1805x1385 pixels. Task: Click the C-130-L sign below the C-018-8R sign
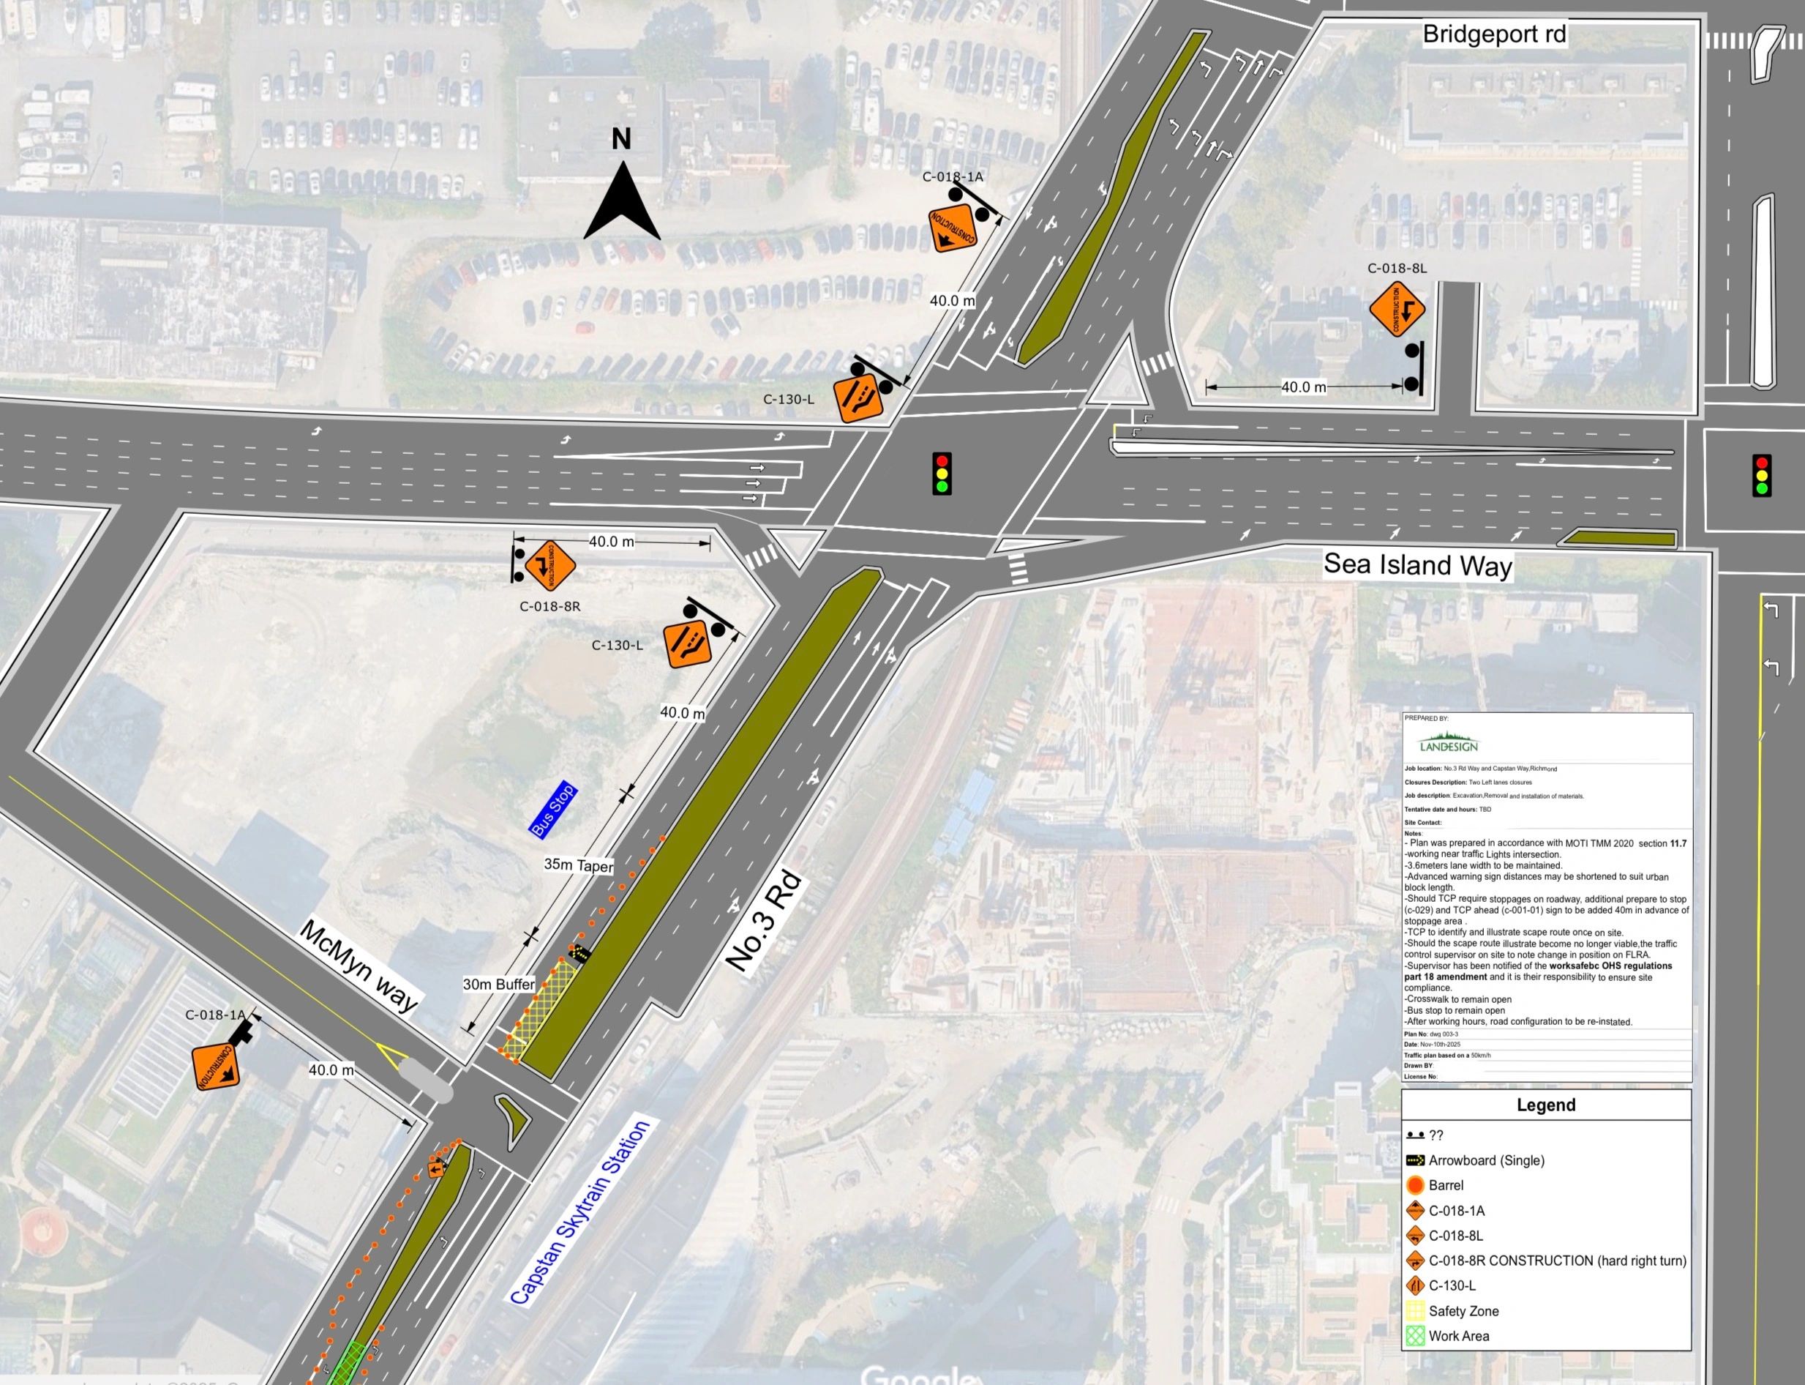point(688,646)
